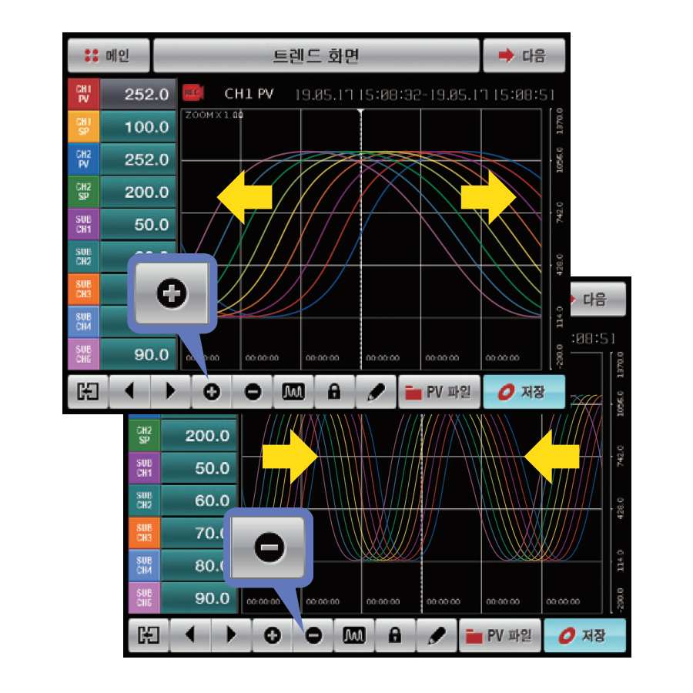Click the left arrow in lower toolbar
The width and height of the screenshot is (693, 693).
(x=190, y=635)
